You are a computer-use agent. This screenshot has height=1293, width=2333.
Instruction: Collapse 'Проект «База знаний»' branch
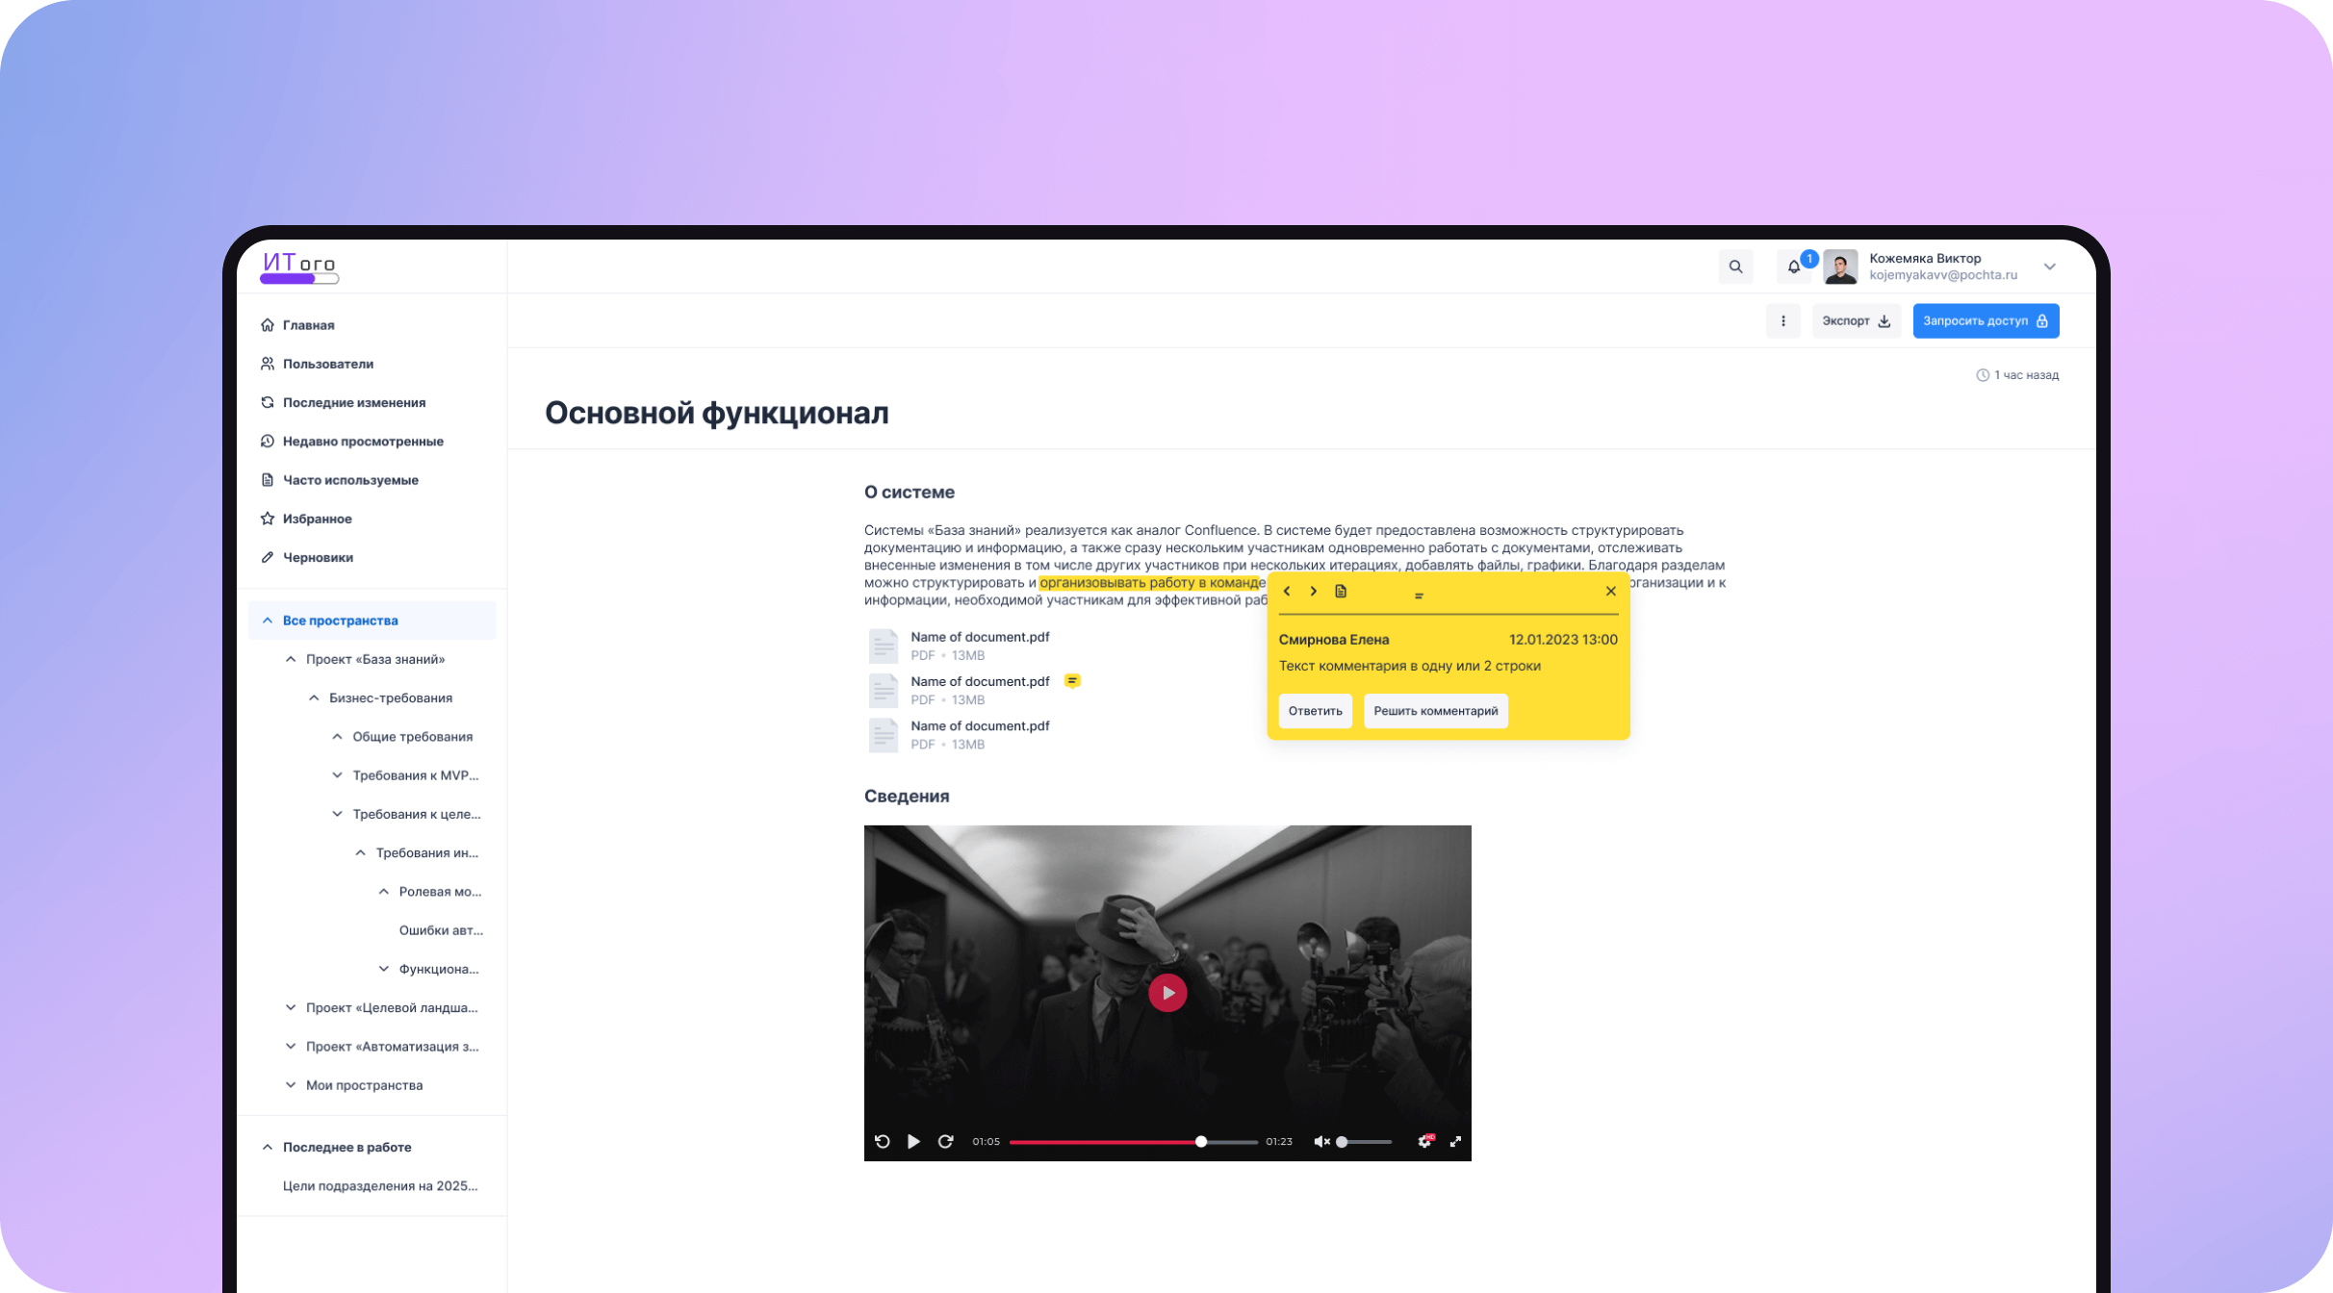pyautogui.click(x=291, y=658)
